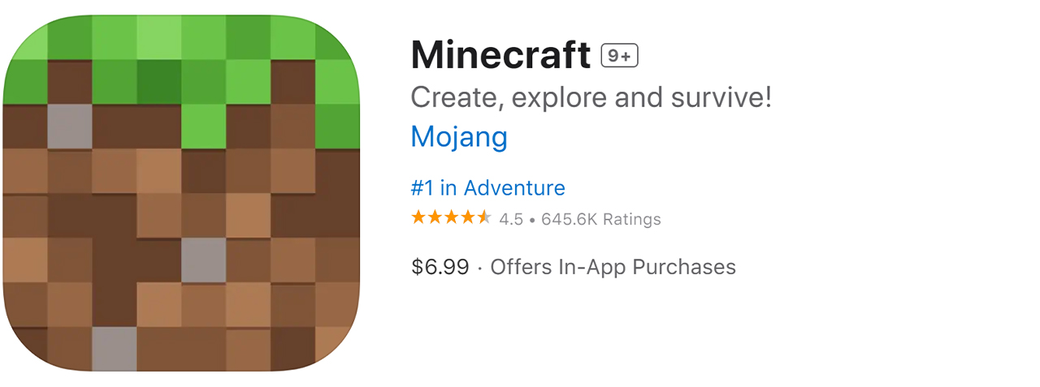
Task: Click the first orange rating star
Action: (x=418, y=217)
